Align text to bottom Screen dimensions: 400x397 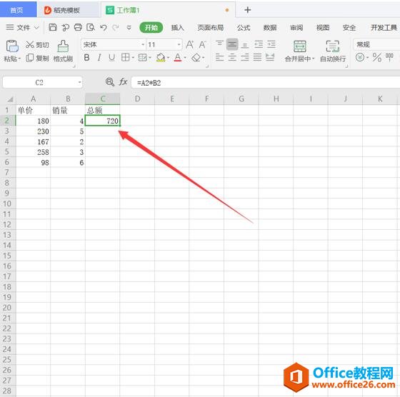pos(245,45)
